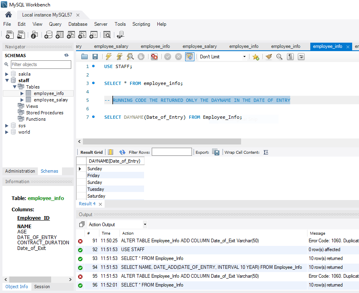Image resolution: width=359 pixels, height=293 pixels.
Task: Switch to the Schemas sidebar tab
Action: [49, 171]
